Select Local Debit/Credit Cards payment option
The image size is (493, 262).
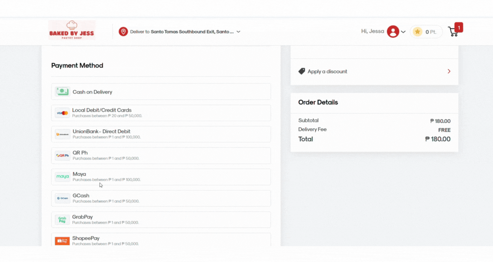[x=161, y=113]
